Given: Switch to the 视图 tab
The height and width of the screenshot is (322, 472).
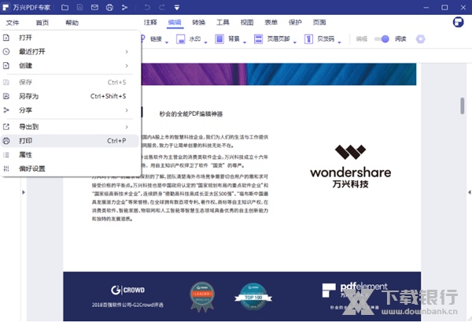Looking at the screenshot, I should tap(247, 22).
